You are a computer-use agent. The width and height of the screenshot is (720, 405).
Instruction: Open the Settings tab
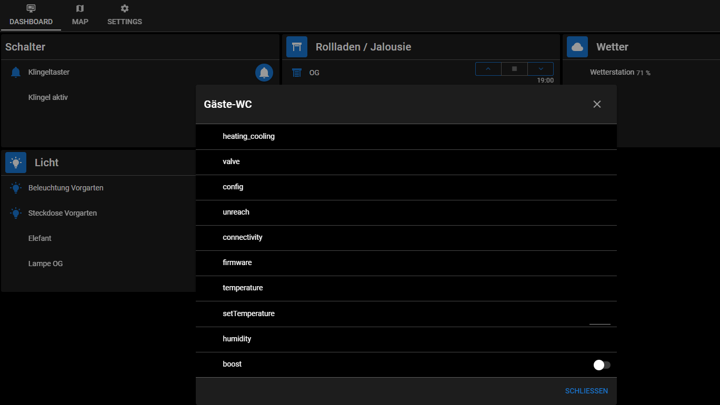point(125,15)
